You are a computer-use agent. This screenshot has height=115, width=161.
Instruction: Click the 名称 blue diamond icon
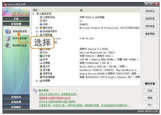pos(41,24)
